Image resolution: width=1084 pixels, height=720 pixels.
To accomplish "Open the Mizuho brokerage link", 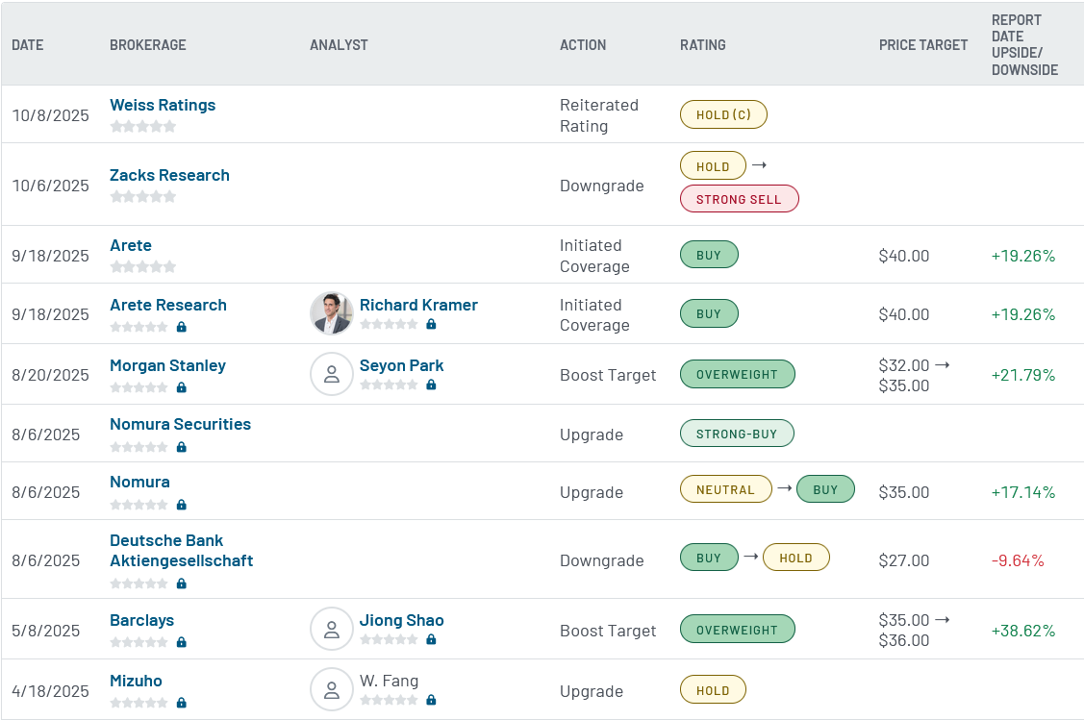I will [x=136, y=681].
